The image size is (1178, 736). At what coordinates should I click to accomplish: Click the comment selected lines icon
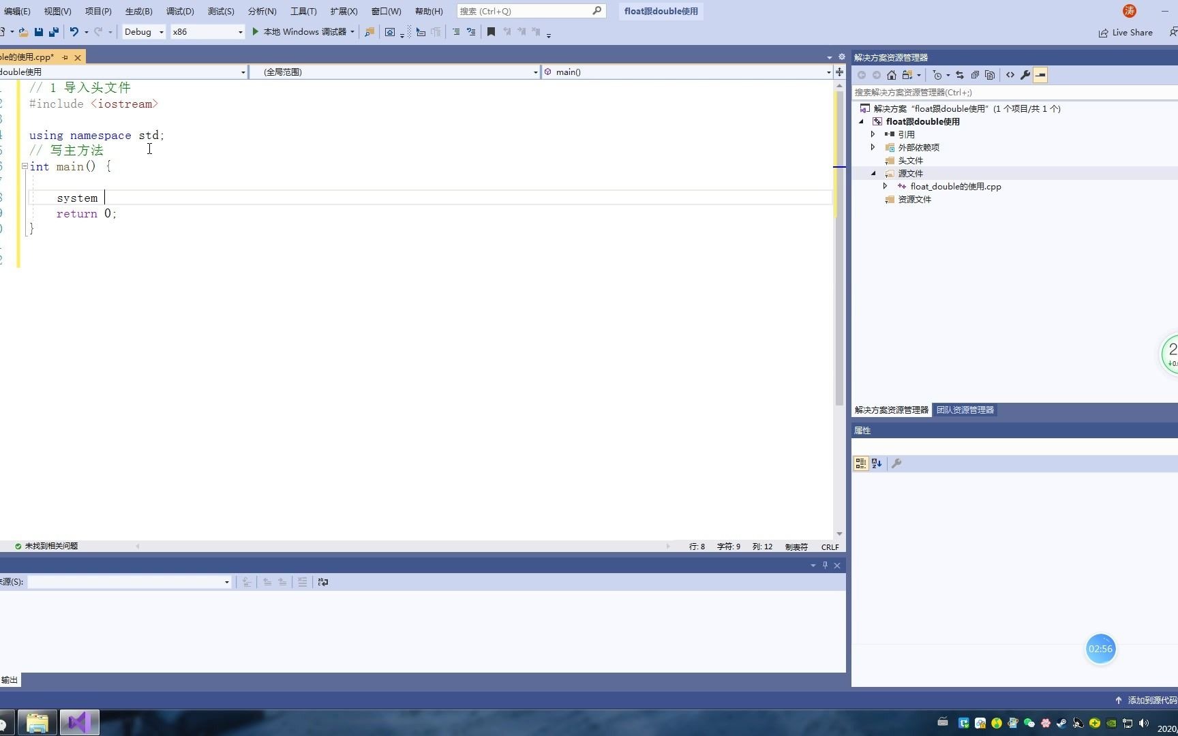coord(456,32)
